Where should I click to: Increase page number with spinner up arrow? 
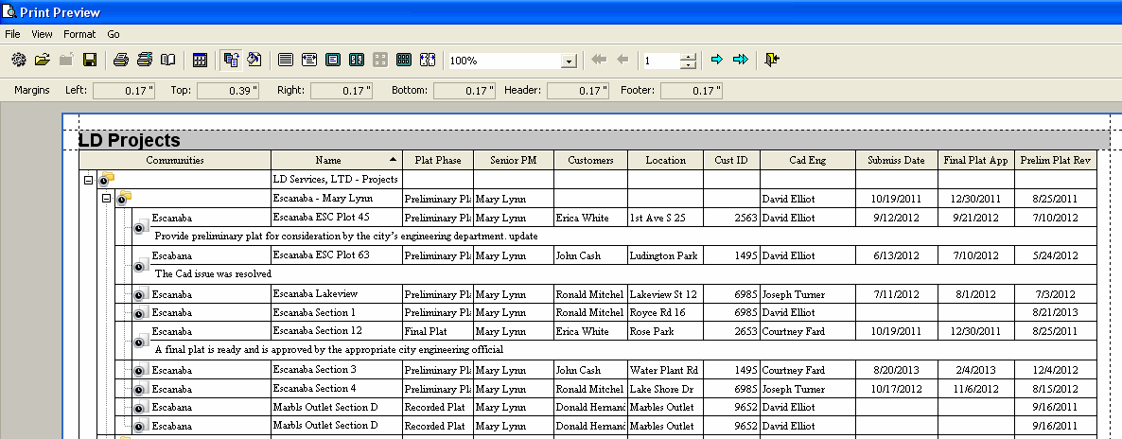click(689, 56)
